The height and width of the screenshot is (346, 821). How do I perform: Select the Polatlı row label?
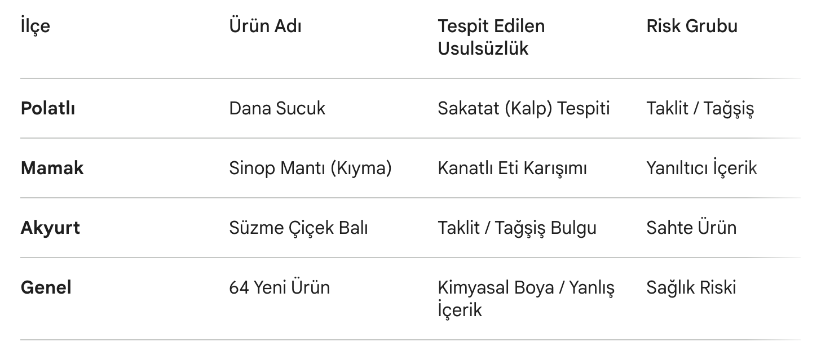48,108
